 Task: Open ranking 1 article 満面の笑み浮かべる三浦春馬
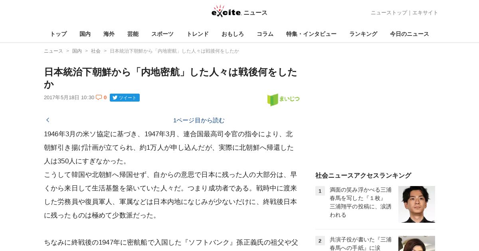[361, 202]
